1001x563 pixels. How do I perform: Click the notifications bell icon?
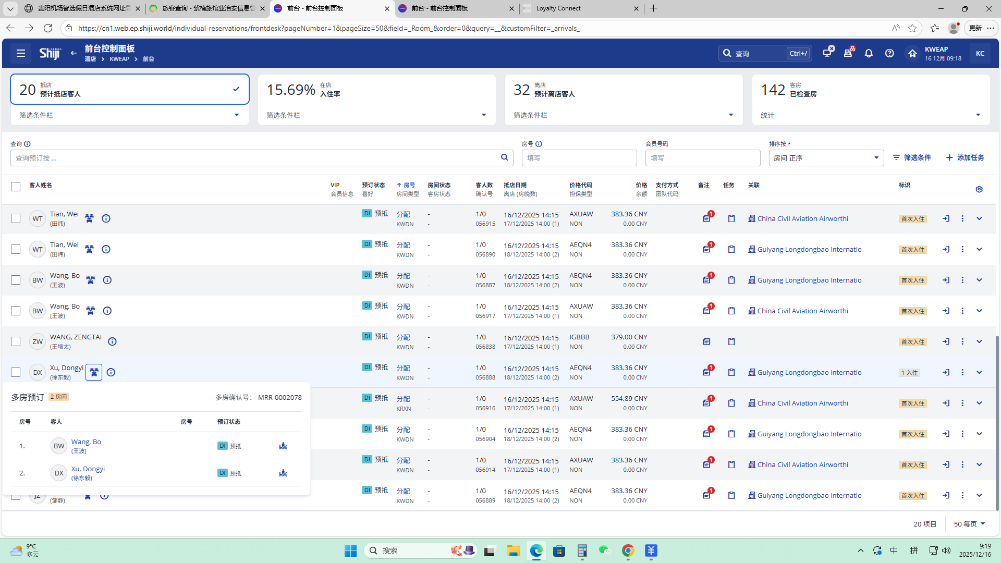pyautogui.click(x=869, y=53)
